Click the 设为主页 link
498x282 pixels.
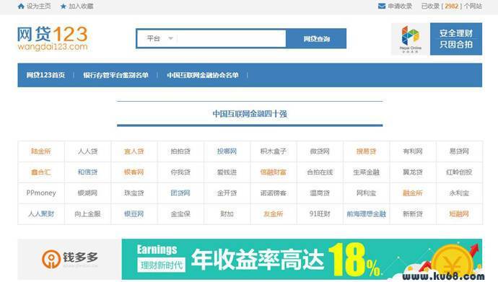coord(38,6)
